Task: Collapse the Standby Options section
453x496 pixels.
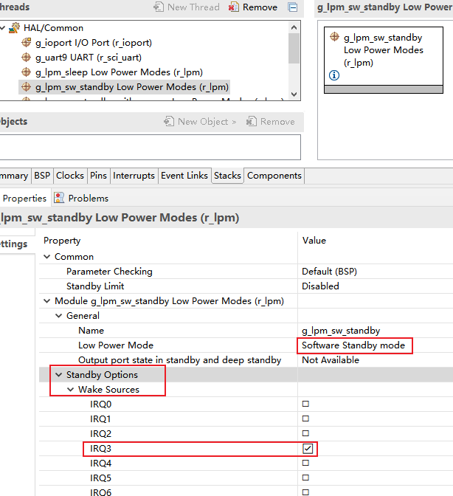Action: click(x=58, y=375)
